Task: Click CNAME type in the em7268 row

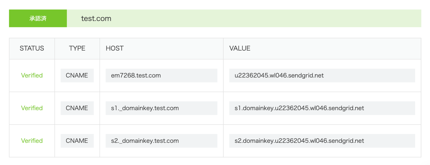Action: [x=77, y=75]
